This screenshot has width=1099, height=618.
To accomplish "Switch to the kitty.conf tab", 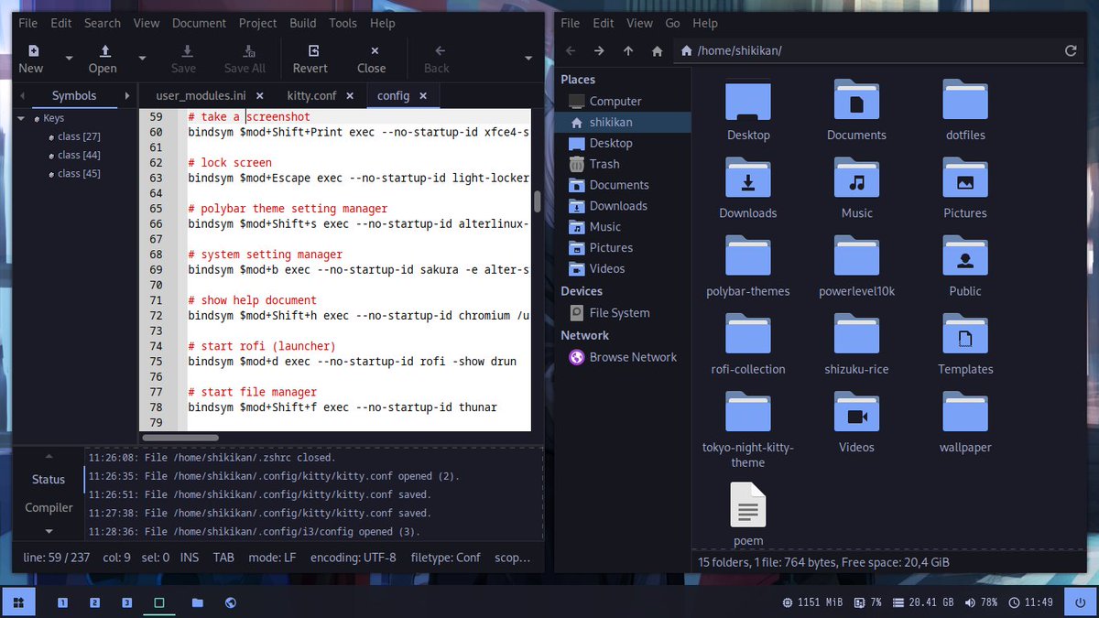I will (311, 95).
